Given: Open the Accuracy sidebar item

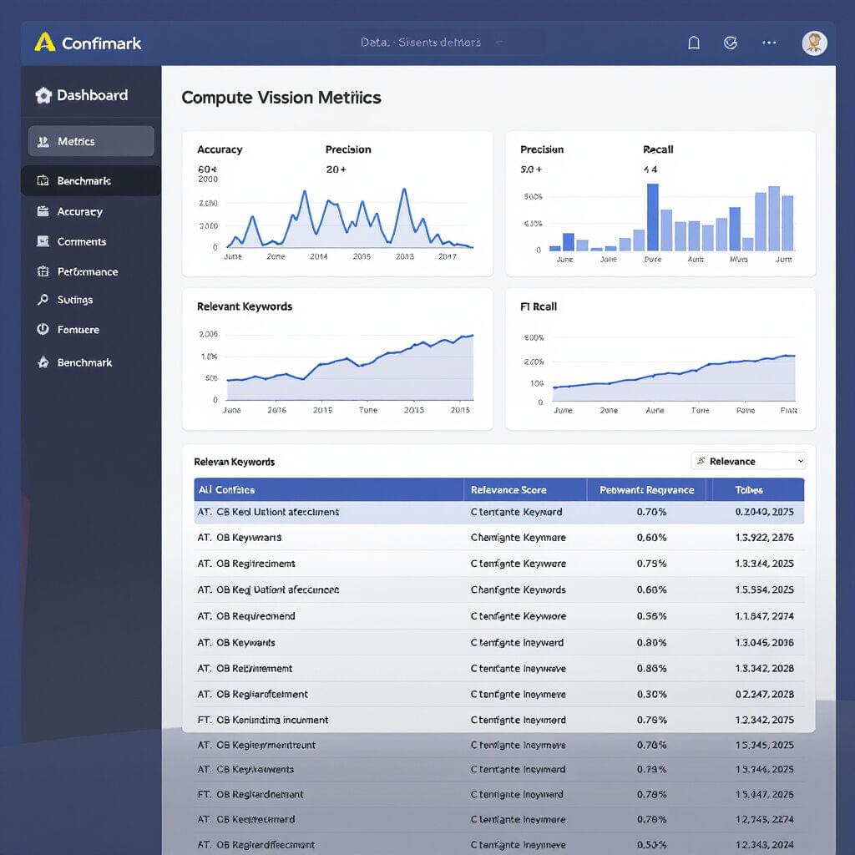Looking at the screenshot, I should pos(91,211).
